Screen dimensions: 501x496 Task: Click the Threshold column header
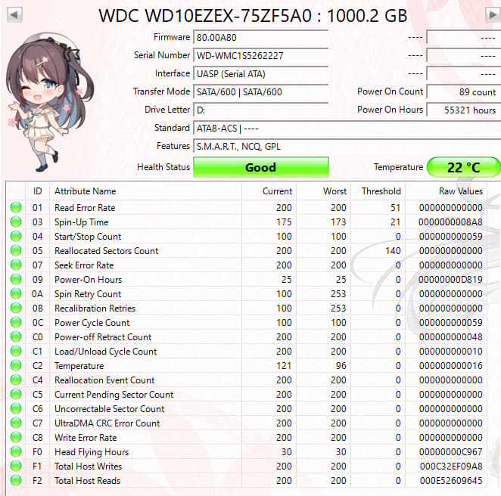[x=378, y=191]
